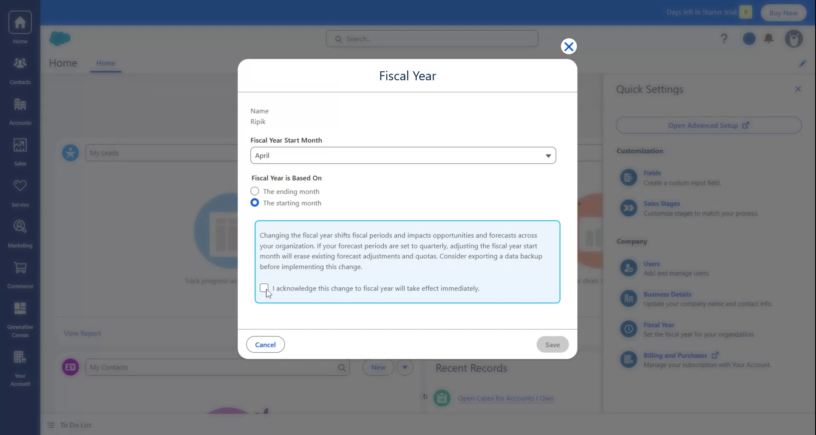Open Cases for Accounts I Own link

click(x=505, y=398)
